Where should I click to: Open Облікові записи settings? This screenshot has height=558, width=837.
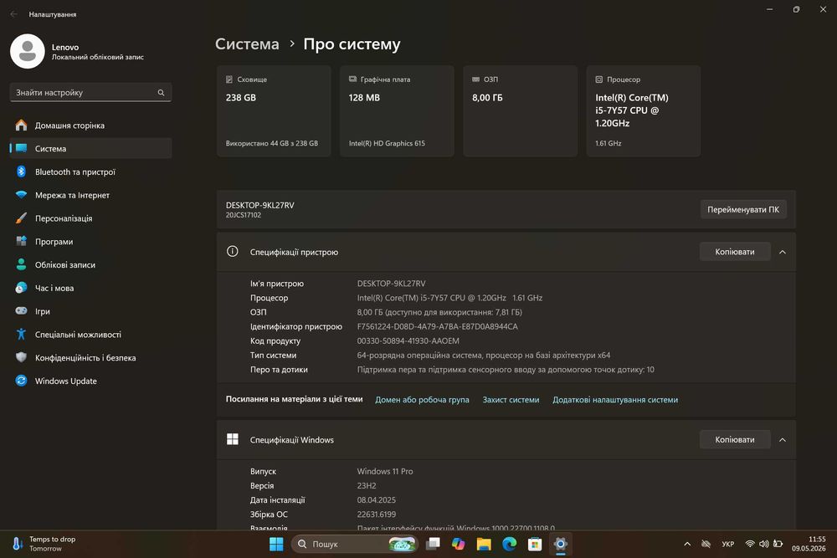[90, 264]
